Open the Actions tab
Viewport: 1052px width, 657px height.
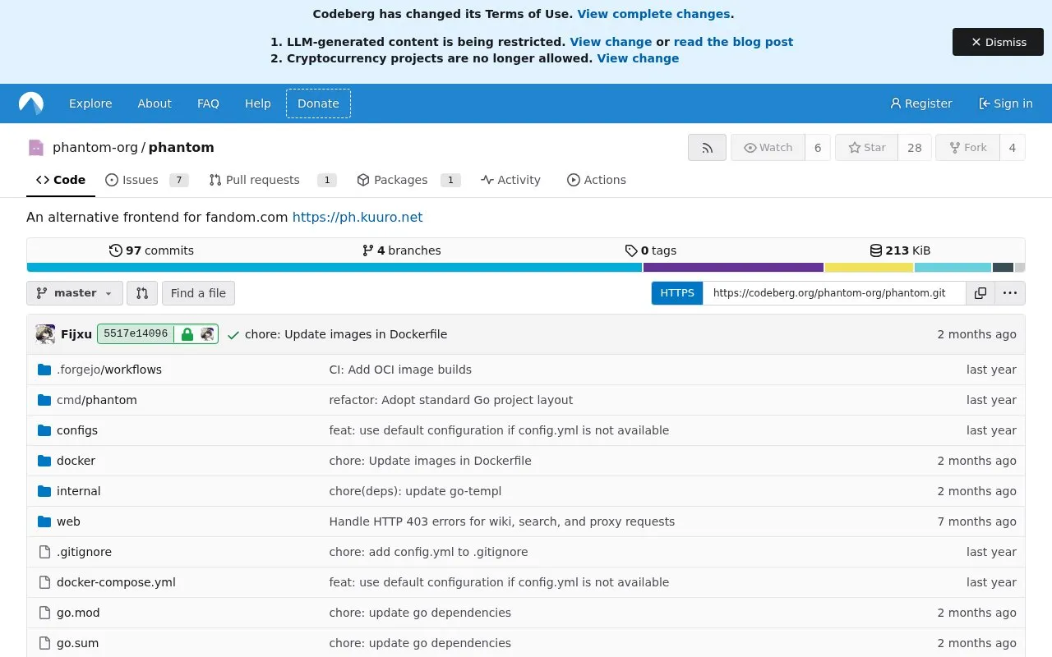click(597, 180)
